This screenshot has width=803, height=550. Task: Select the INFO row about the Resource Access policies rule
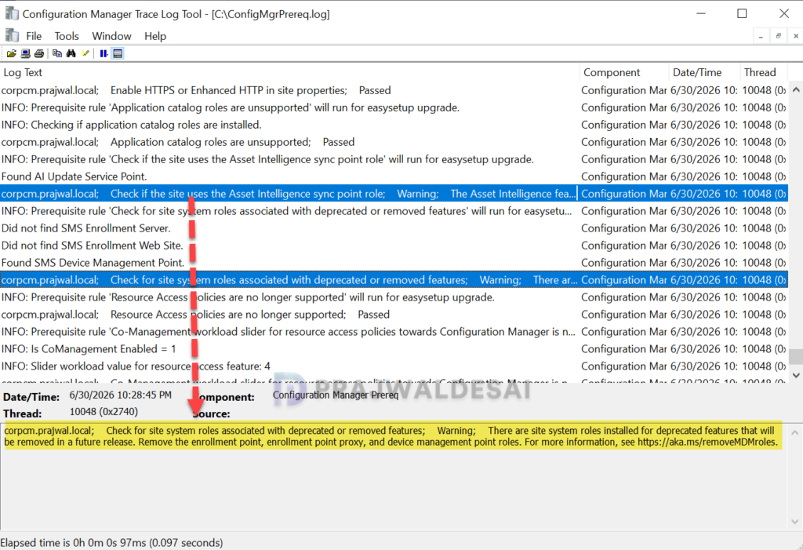[x=394, y=297]
